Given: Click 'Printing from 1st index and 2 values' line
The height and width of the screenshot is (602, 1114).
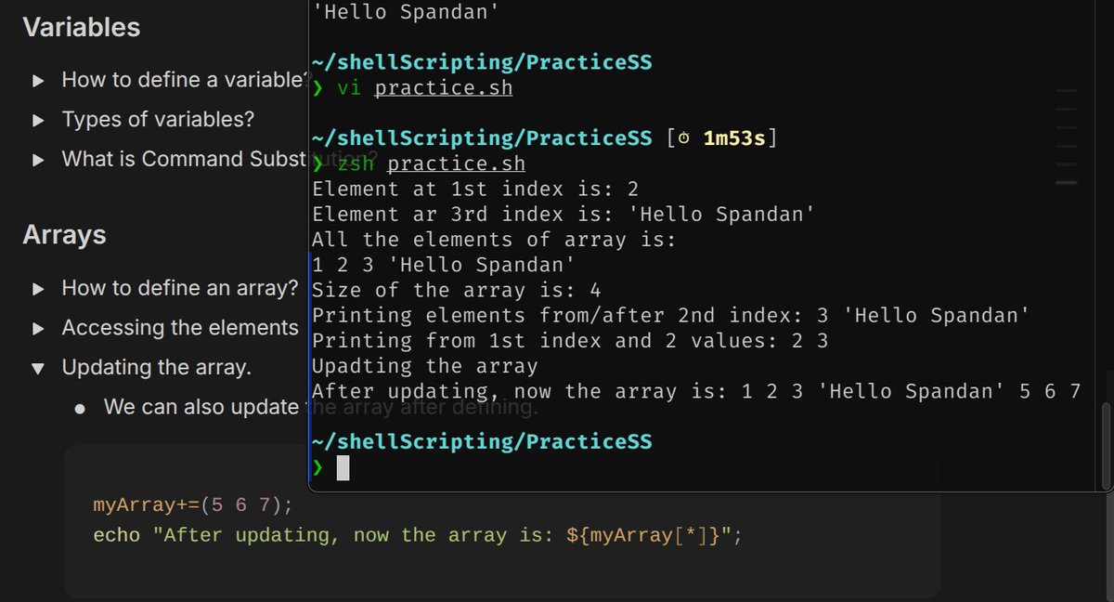Looking at the screenshot, I should pos(570,341).
